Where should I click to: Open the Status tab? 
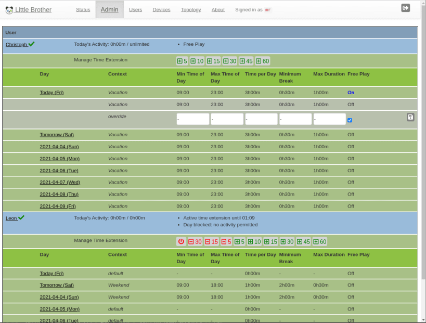pyautogui.click(x=83, y=10)
